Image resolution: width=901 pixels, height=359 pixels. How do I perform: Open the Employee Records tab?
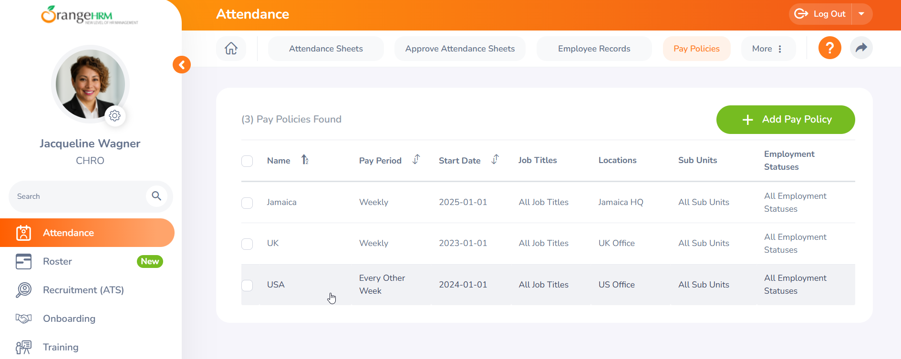(594, 49)
